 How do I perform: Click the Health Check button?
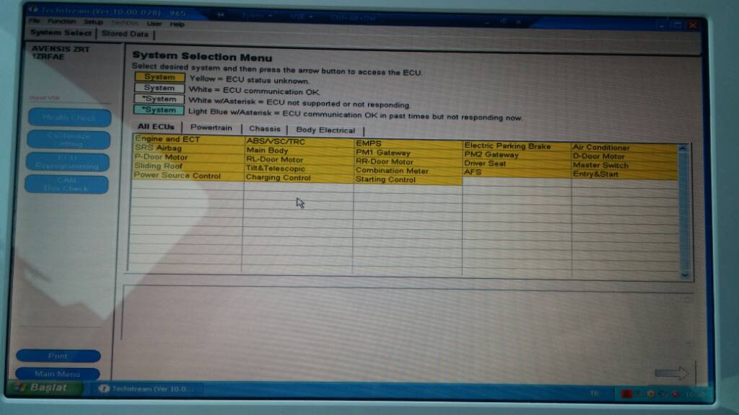click(x=69, y=117)
